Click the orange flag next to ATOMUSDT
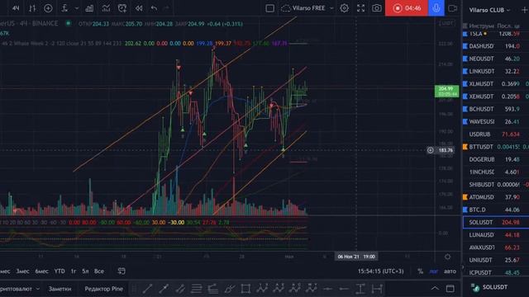 (465, 197)
